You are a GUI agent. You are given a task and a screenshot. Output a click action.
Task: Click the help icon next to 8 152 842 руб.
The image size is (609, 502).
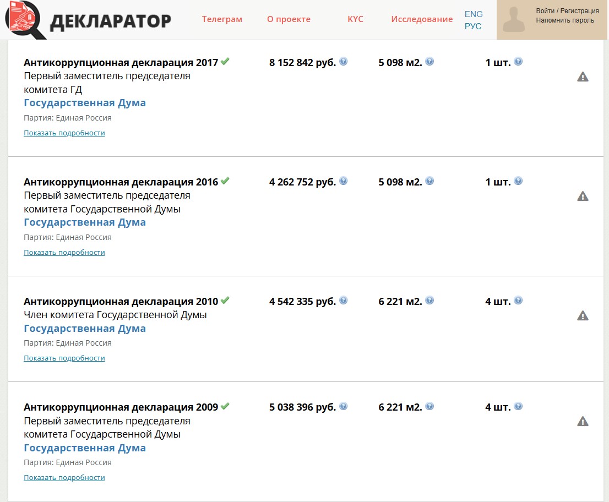click(344, 62)
